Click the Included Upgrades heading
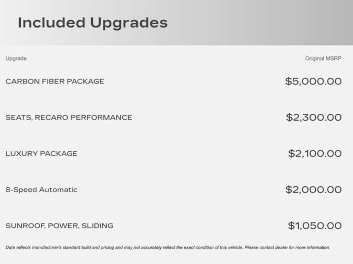 tap(92, 23)
